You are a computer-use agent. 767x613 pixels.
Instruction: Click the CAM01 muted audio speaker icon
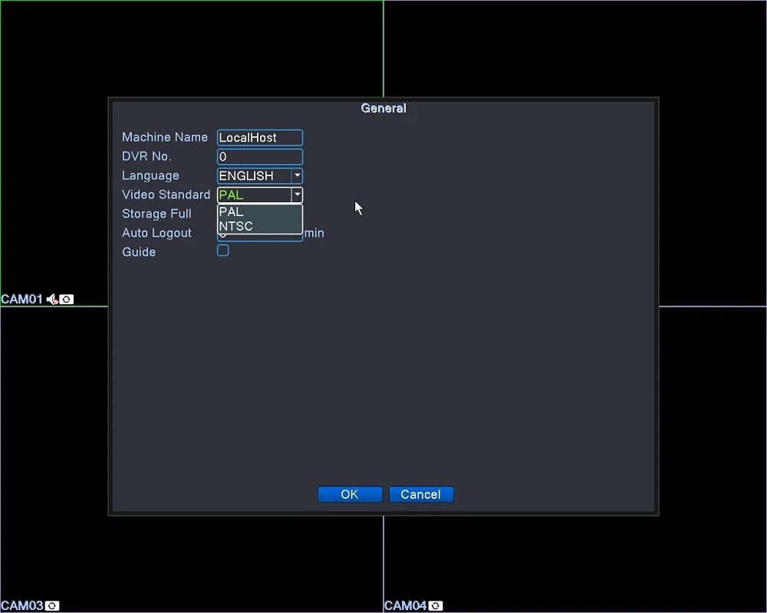click(x=52, y=299)
